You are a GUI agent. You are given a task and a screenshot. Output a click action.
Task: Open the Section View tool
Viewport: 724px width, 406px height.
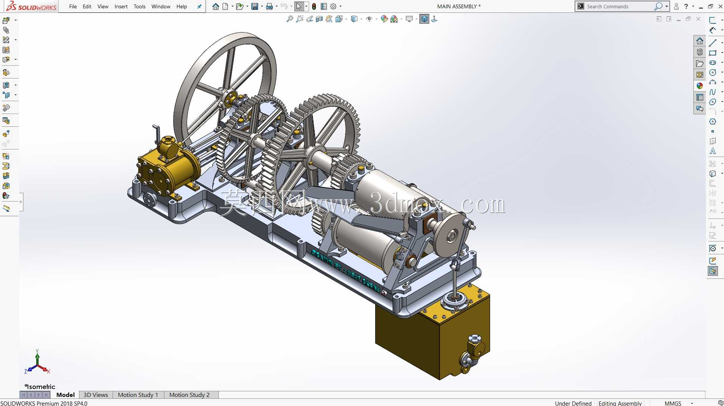point(319,19)
